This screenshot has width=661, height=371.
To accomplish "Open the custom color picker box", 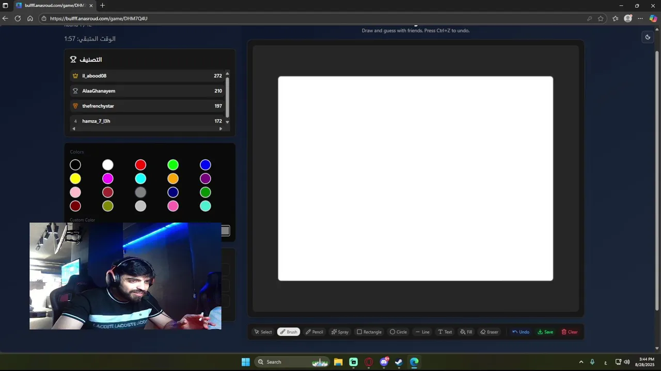I will [x=226, y=230].
